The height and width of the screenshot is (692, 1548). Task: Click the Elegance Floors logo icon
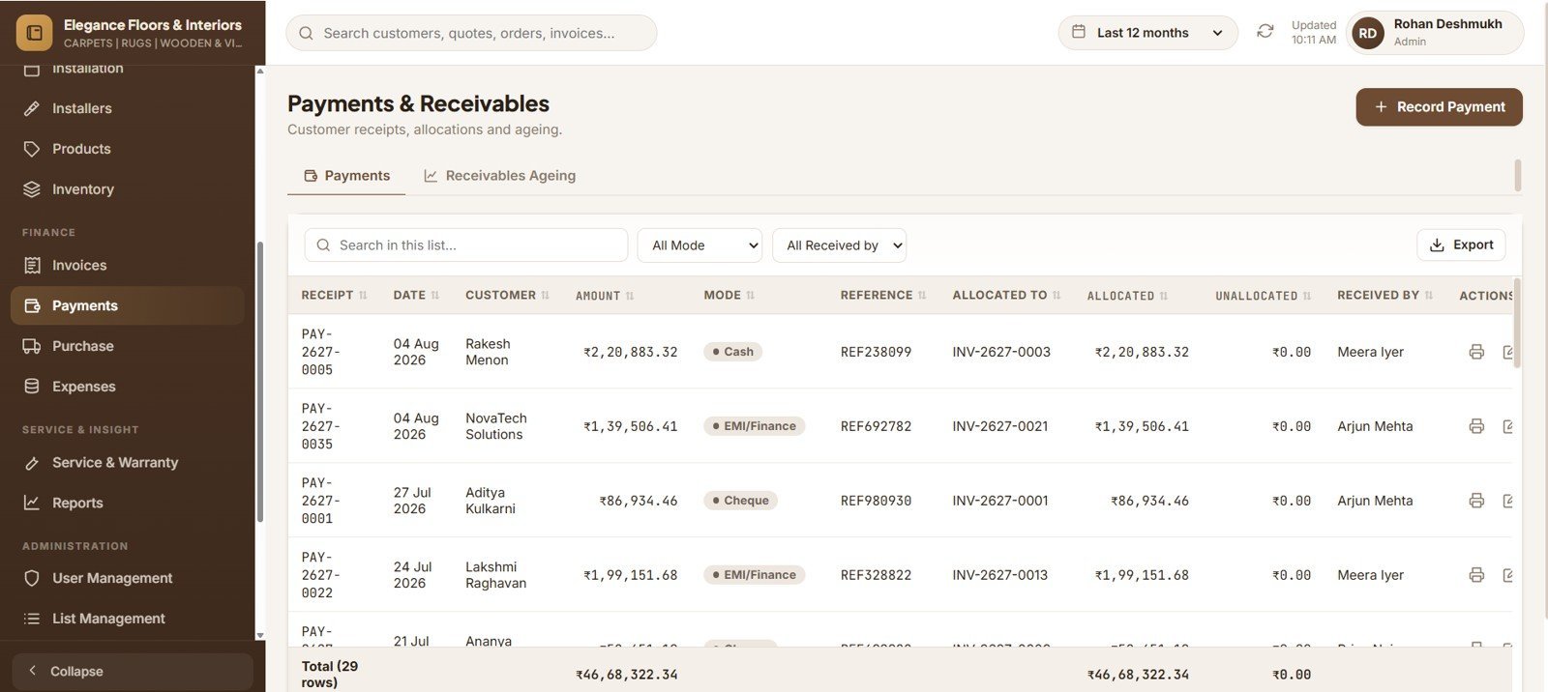click(34, 33)
